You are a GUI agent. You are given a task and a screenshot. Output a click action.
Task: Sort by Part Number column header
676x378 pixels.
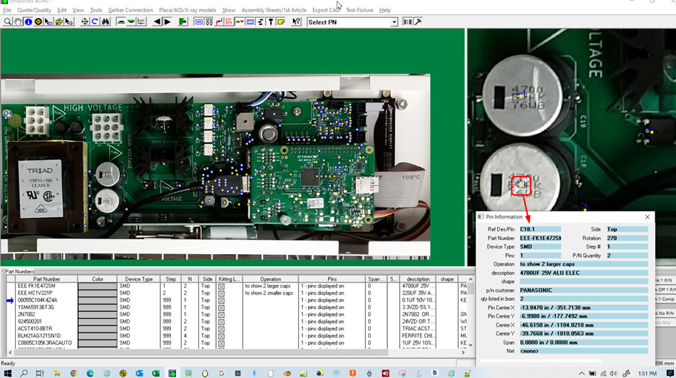click(x=46, y=279)
